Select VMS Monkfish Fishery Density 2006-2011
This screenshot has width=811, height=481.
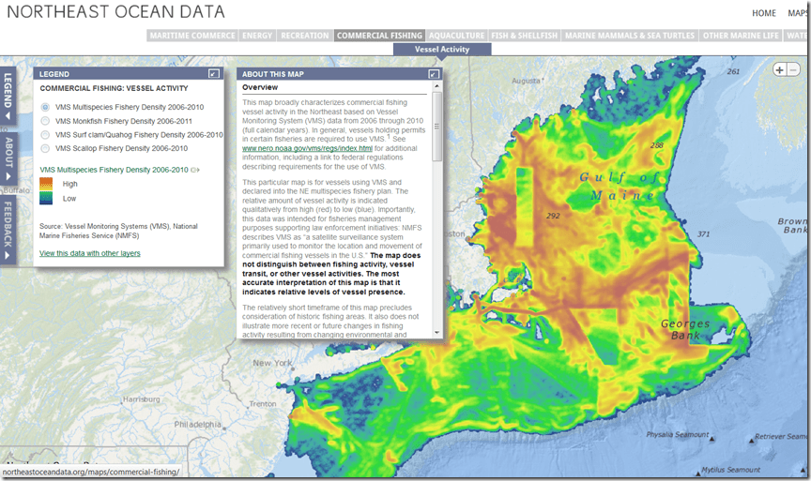(x=45, y=121)
